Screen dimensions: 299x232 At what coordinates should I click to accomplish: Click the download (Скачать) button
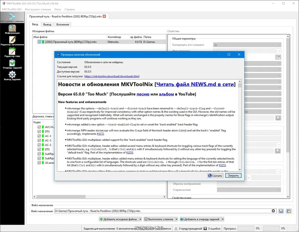pos(215,176)
